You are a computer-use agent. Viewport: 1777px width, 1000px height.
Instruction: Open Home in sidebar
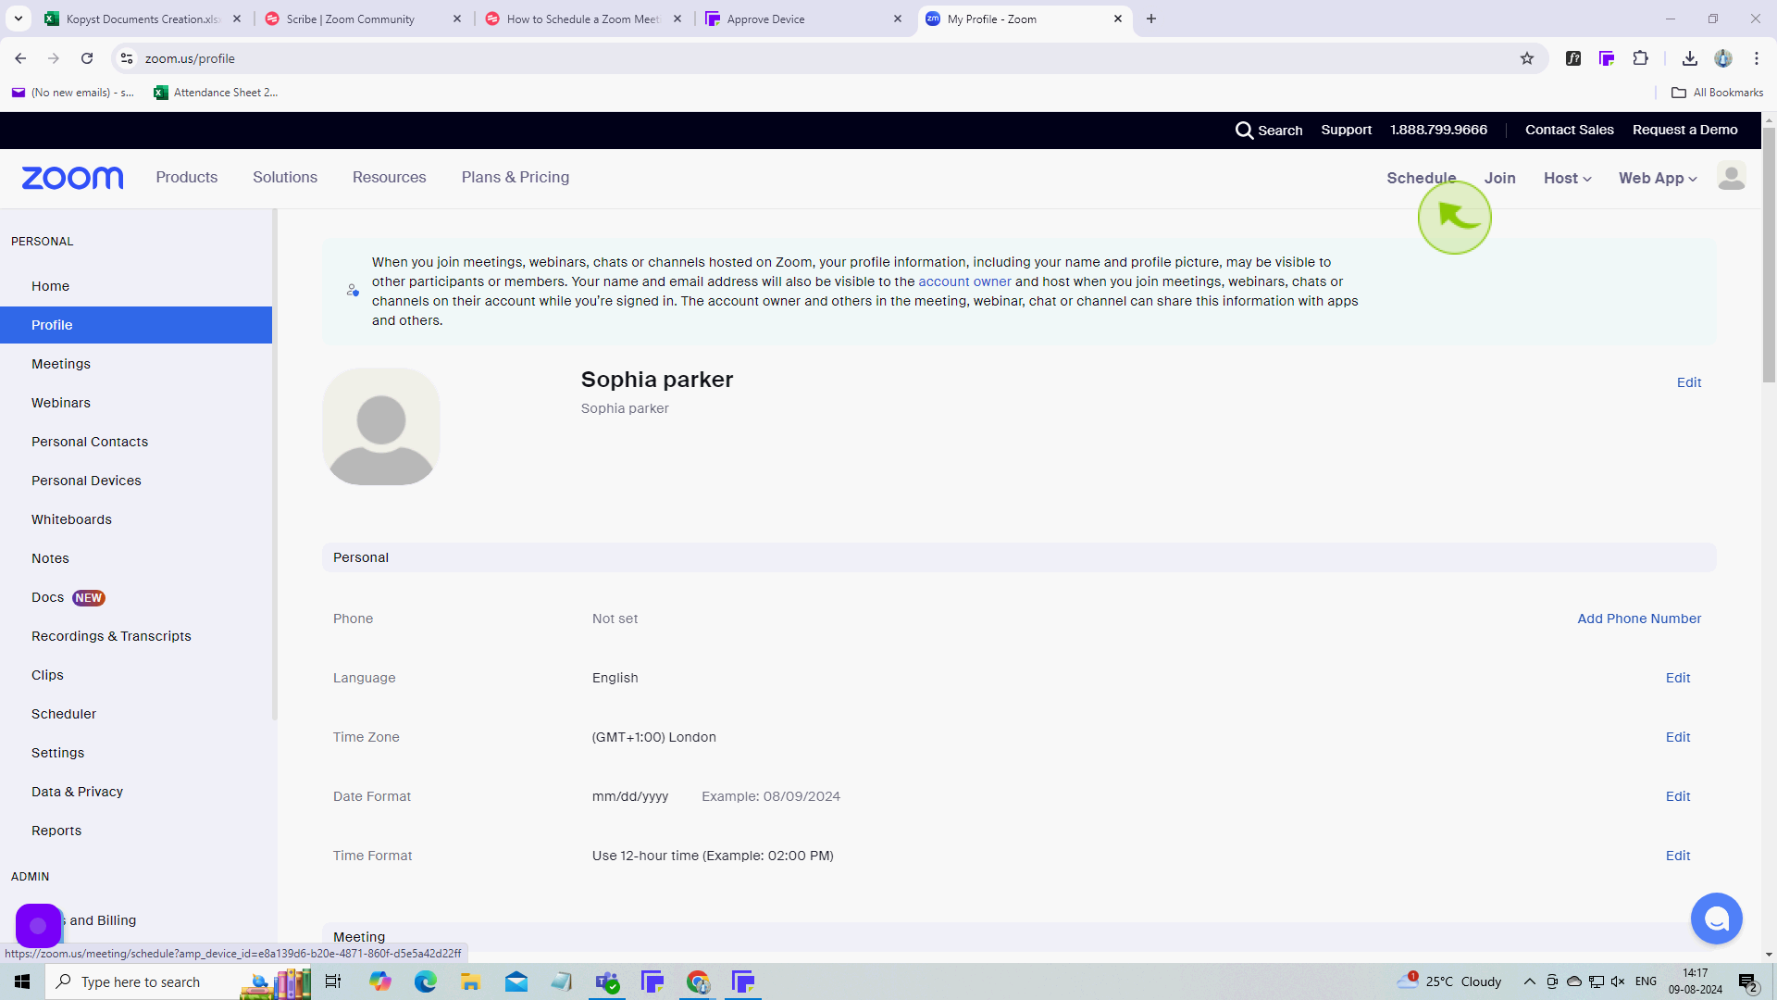pyautogui.click(x=136, y=286)
